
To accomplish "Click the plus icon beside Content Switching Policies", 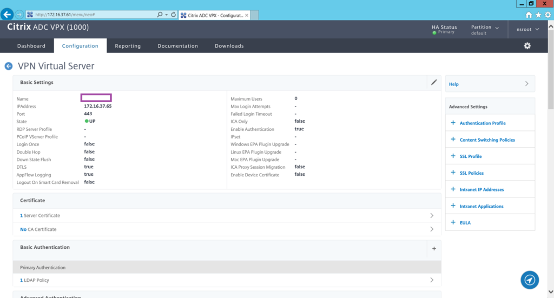I will [453, 140].
